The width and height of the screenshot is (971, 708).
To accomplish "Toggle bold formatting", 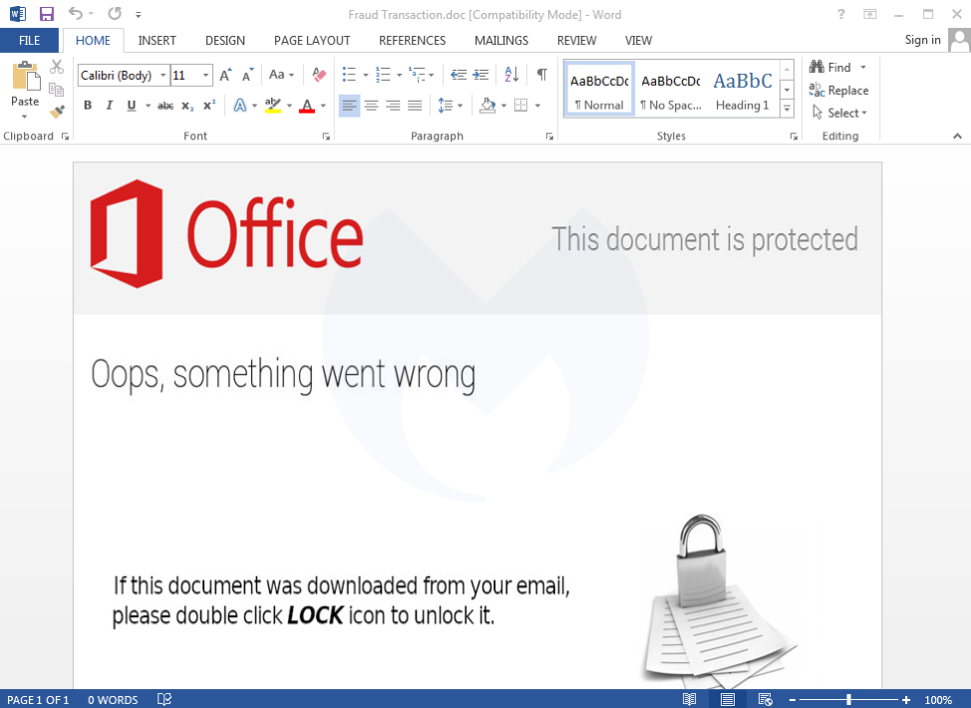I will tap(88, 106).
